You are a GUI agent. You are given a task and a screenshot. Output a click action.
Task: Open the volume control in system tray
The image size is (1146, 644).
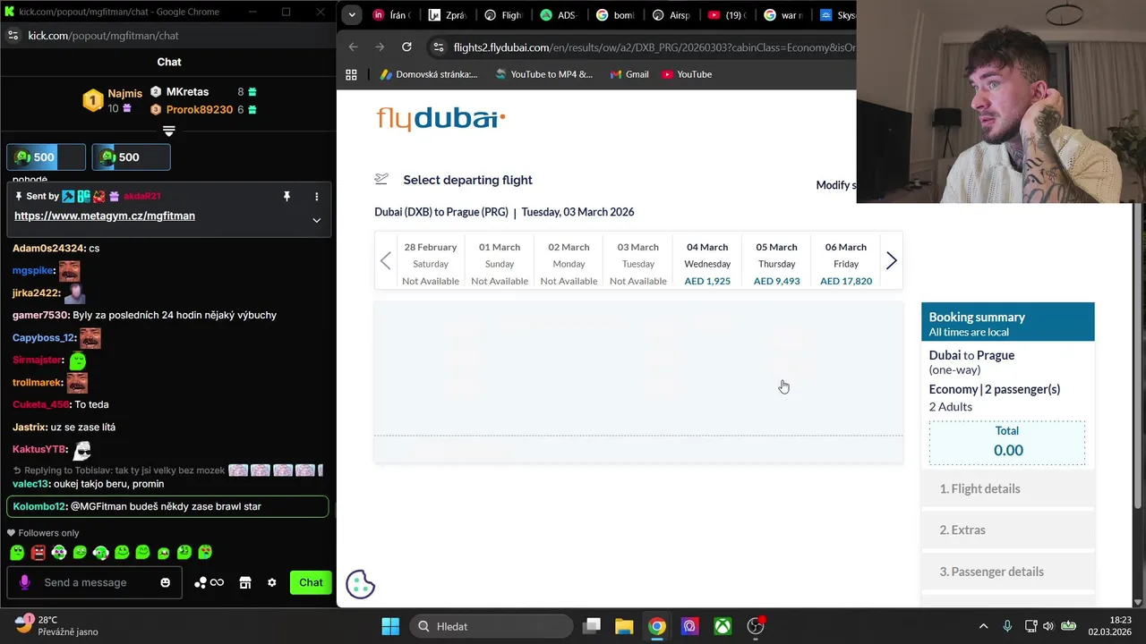point(1048,626)
